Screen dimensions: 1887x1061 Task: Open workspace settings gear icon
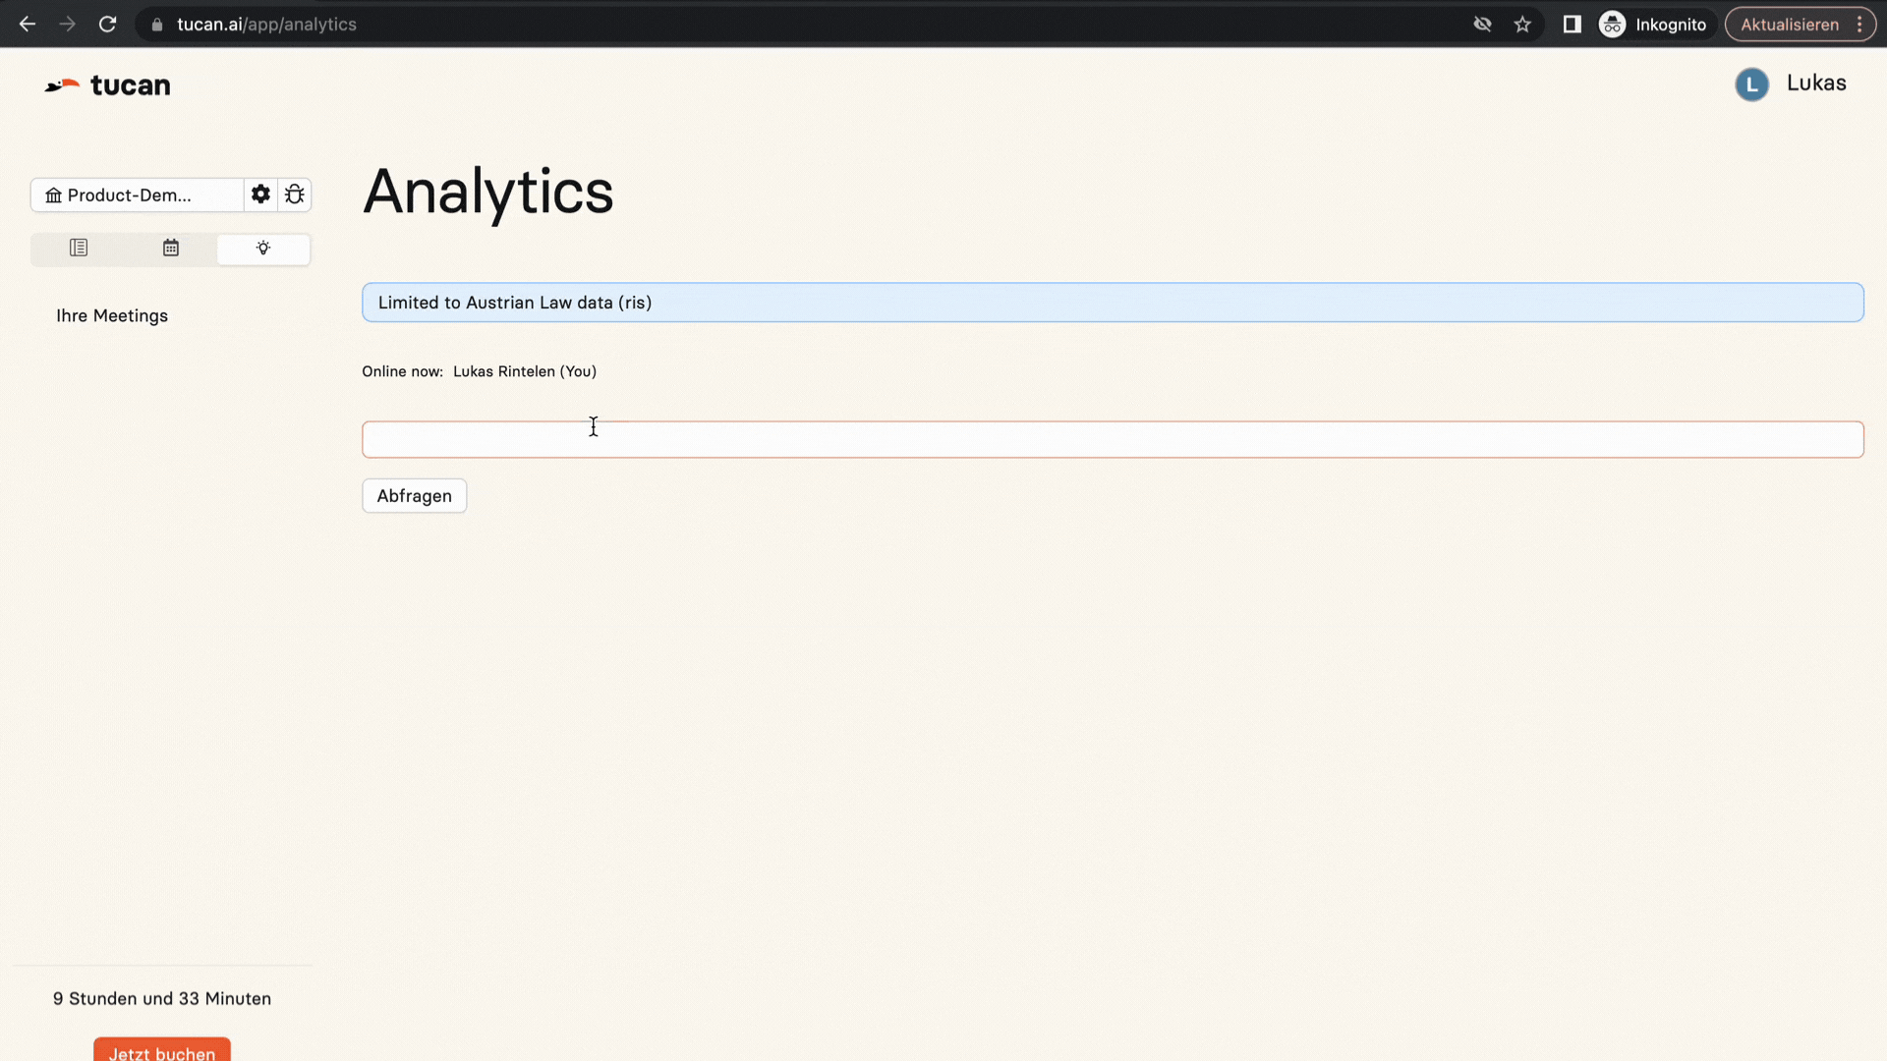click(260, 195)
